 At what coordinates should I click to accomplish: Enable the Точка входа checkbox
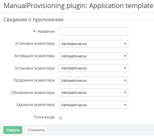60,117
